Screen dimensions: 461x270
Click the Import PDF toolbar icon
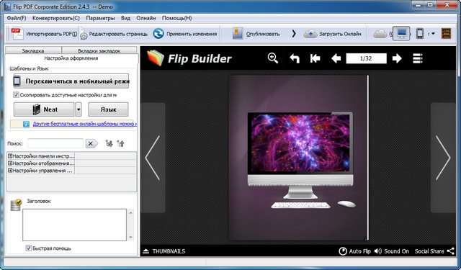tap(17, 34)
